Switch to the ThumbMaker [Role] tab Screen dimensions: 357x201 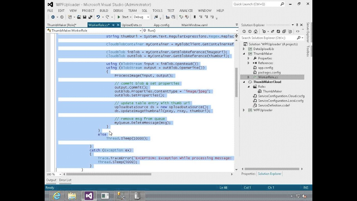[62, 25]
